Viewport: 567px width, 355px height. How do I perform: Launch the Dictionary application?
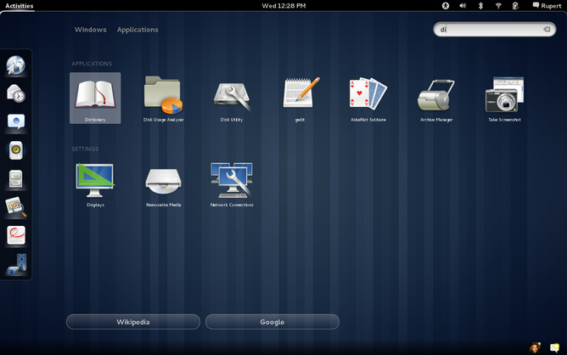[x=95, y=95]
